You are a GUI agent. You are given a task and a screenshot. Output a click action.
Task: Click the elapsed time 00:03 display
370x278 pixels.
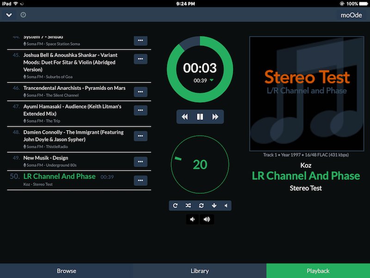pos(200,68)
